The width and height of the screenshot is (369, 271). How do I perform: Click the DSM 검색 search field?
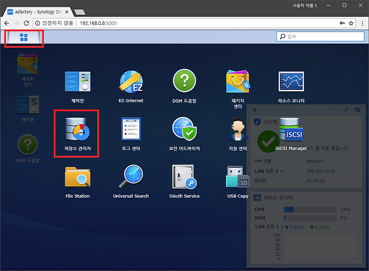(x=320, y=36)
